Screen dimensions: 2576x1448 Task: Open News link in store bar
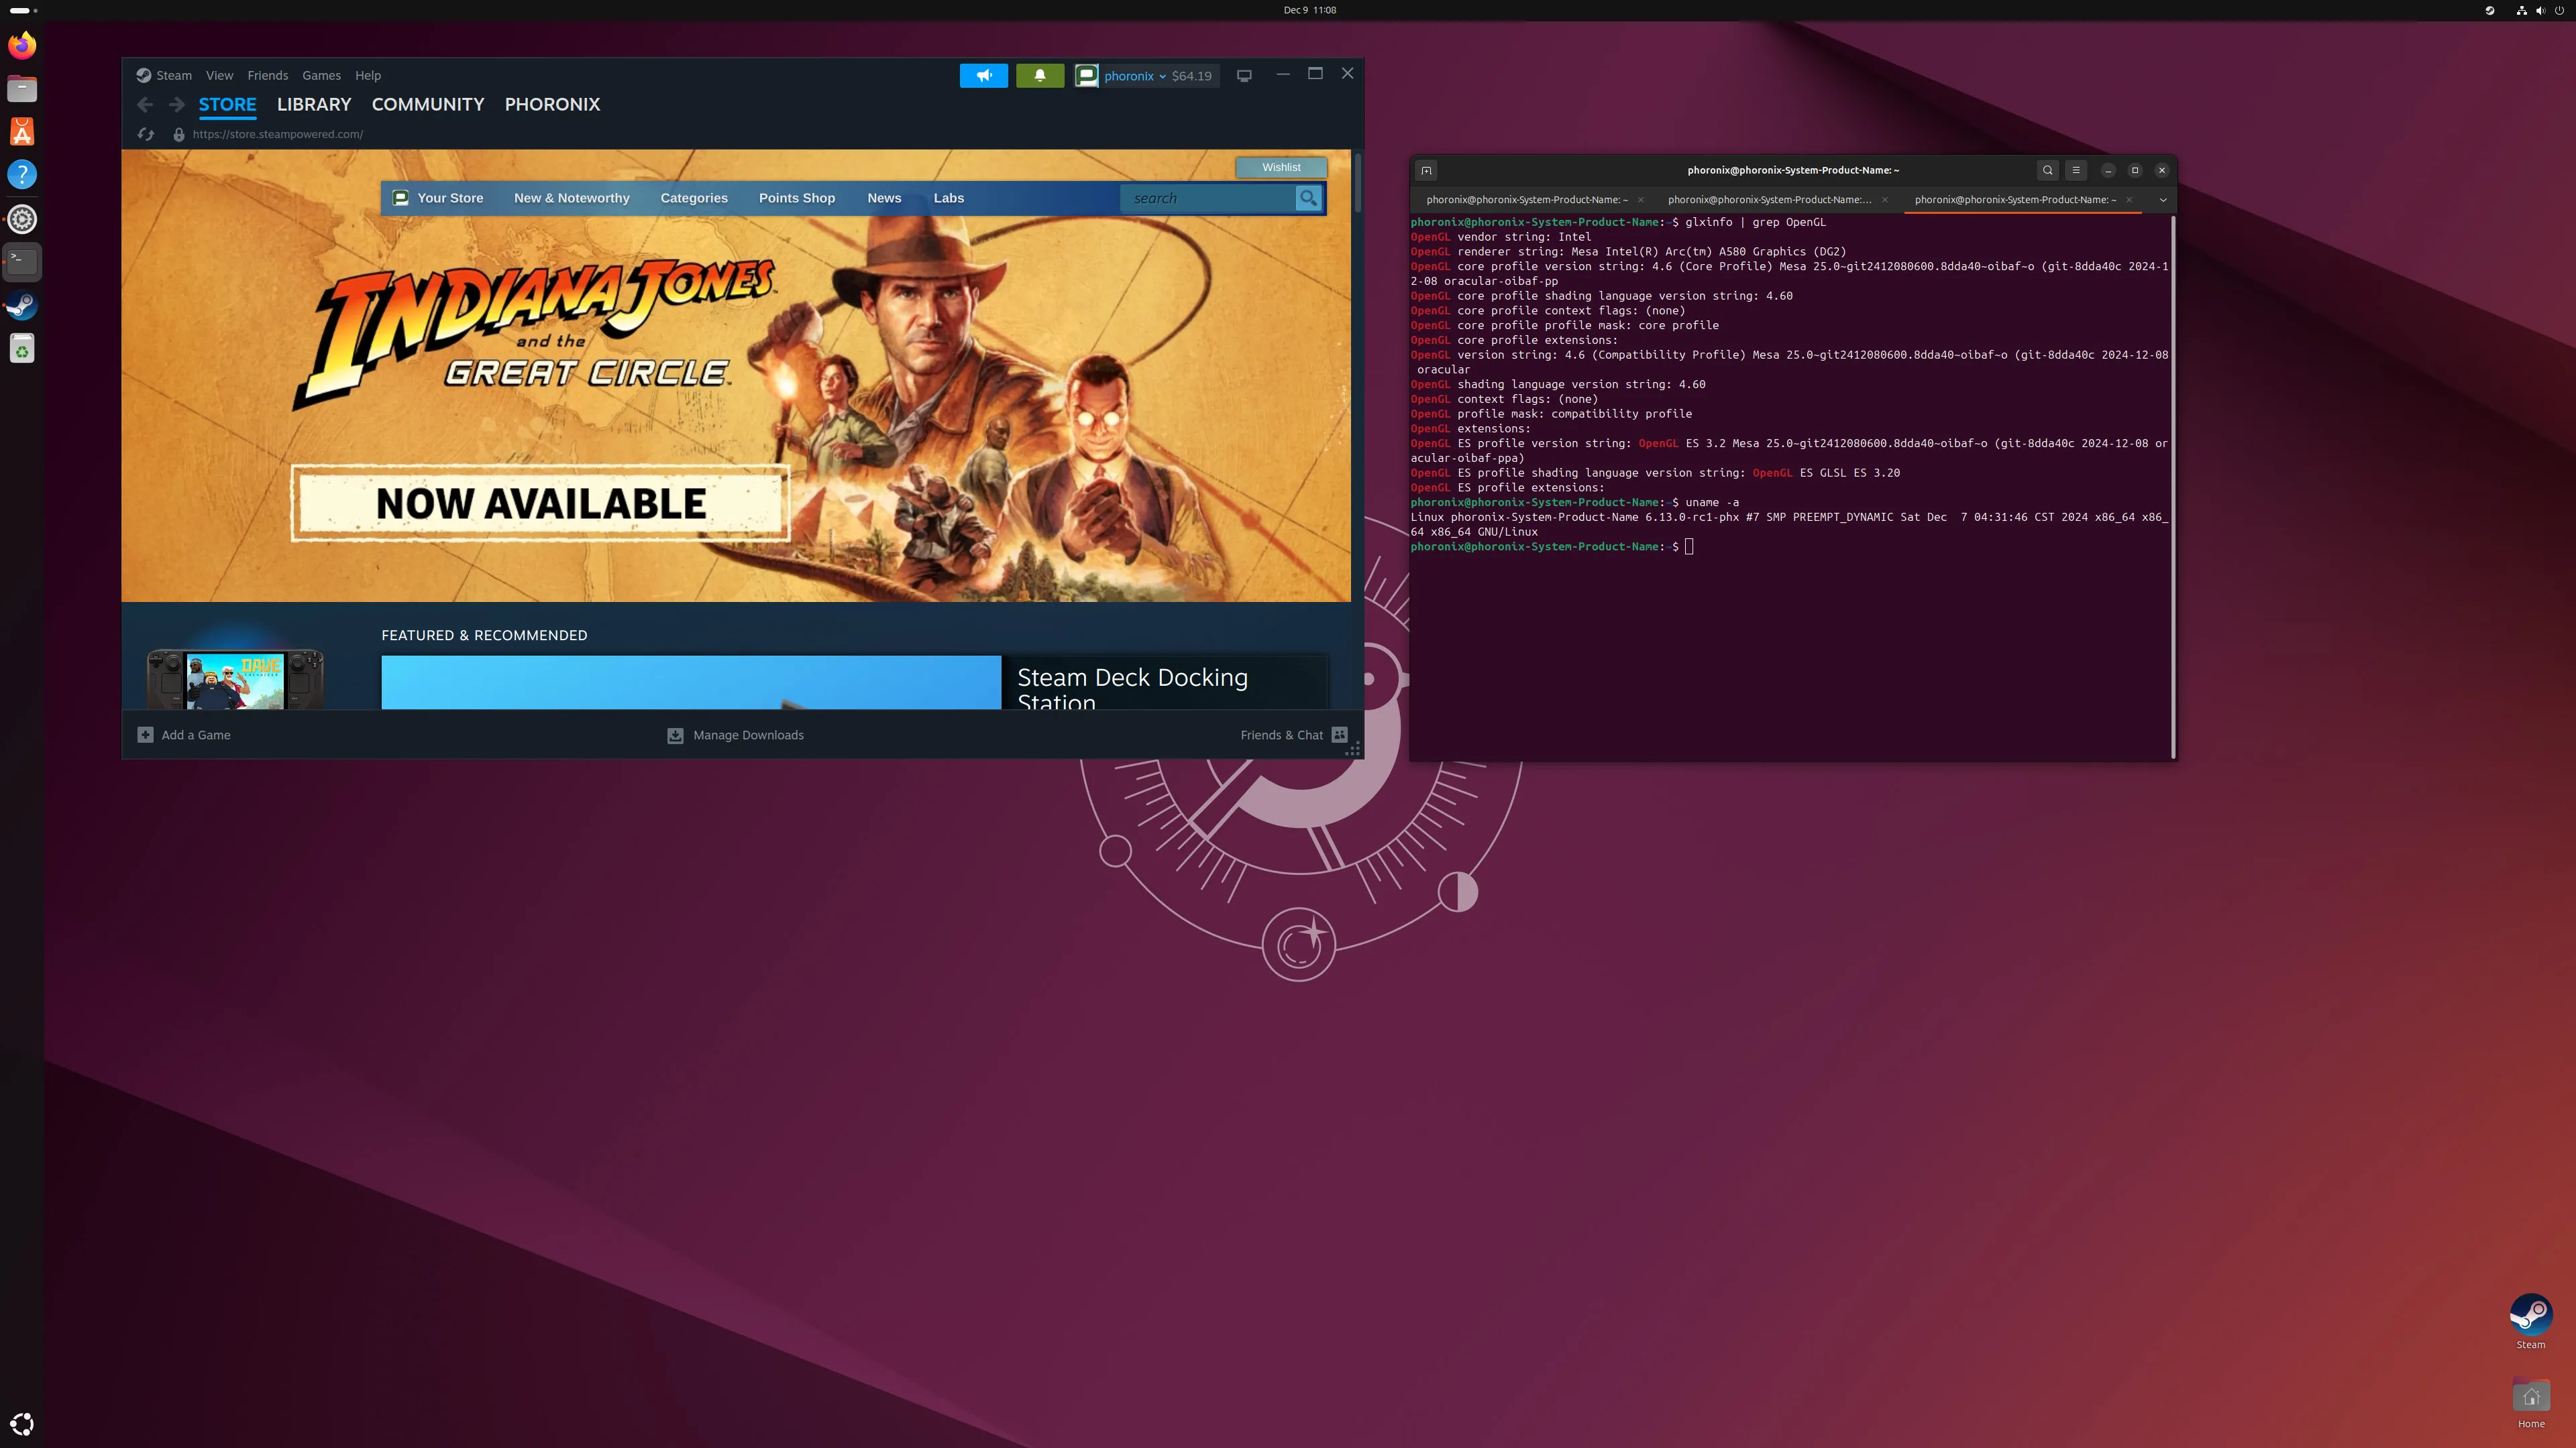884,198
